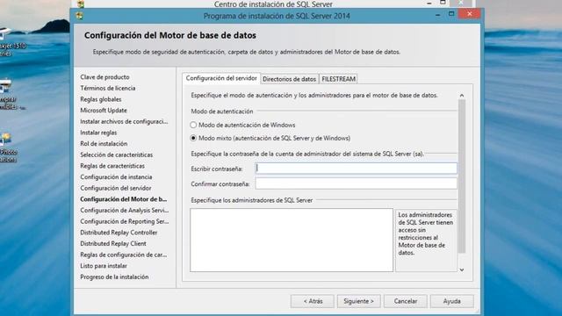
Task: Click the Escribir contraseña password field
Action: click(x=356, y=169)
